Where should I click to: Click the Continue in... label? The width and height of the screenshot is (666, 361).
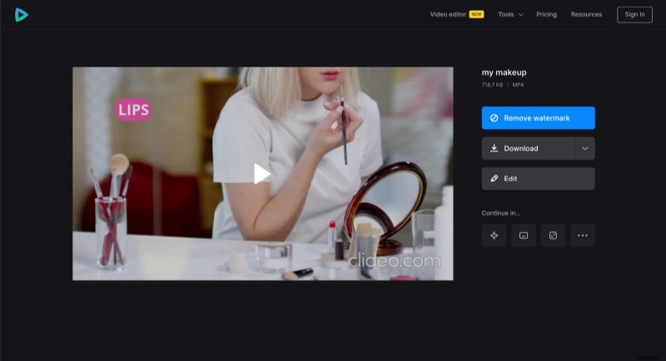click(x=501, y=213)
